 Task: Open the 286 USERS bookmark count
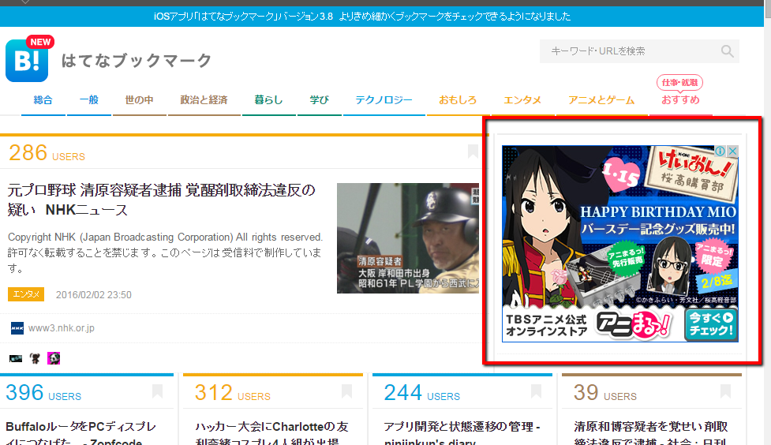coord(47,153)
